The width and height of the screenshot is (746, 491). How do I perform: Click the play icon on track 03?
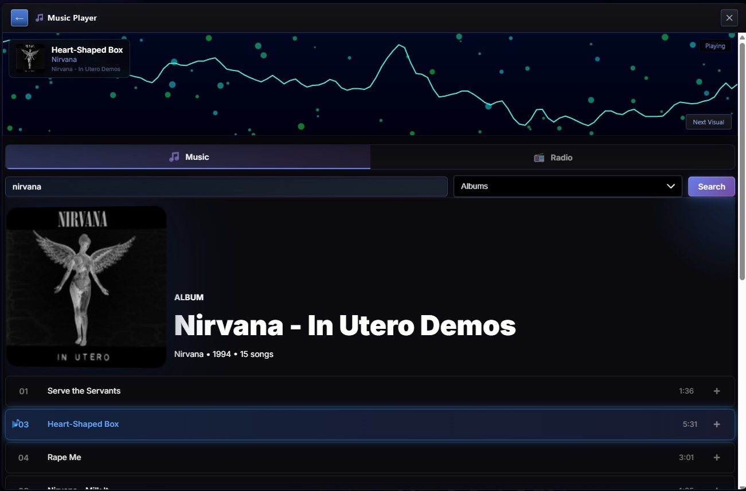point(15,424)
